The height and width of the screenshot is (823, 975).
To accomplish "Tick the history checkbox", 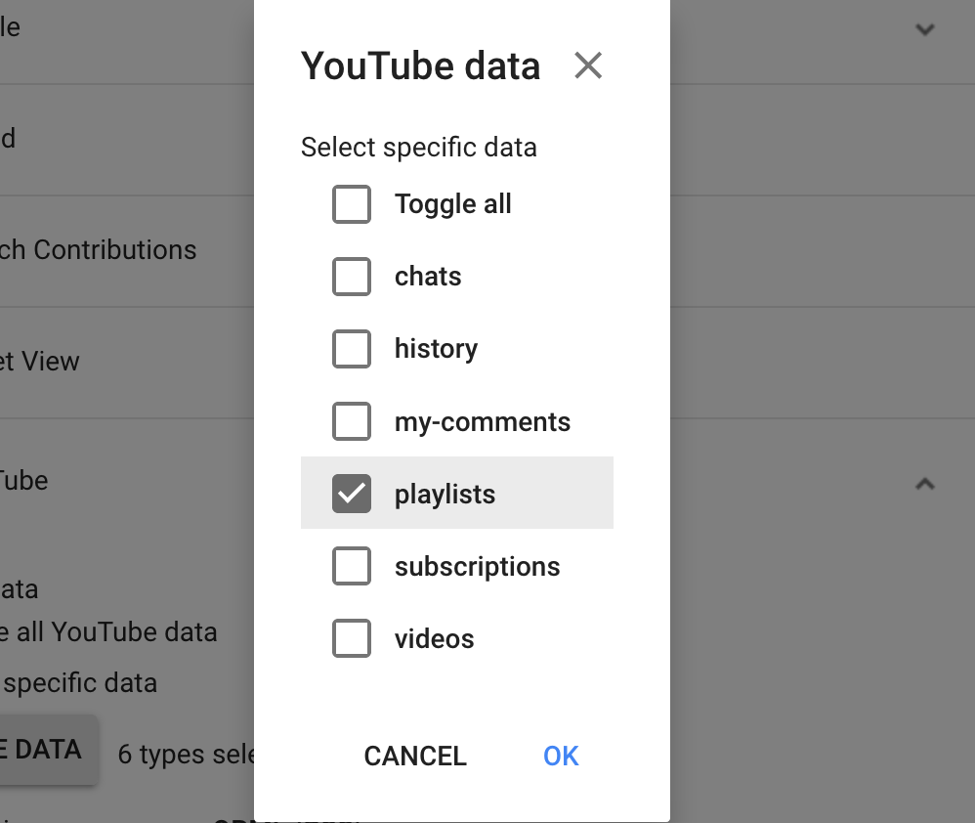I will coord(352,348).
